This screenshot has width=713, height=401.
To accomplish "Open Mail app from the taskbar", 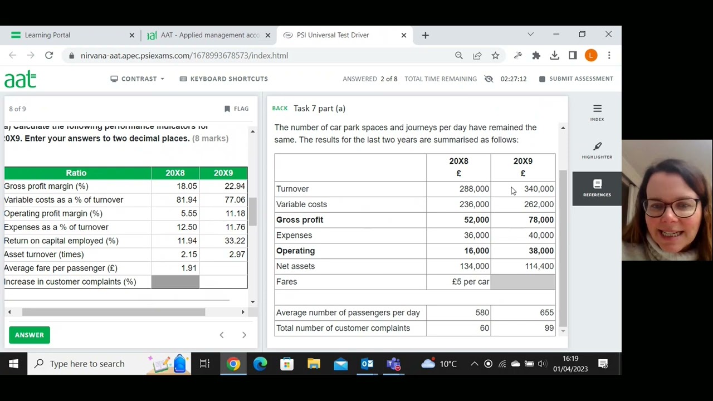I will click(x=340, y=364).
